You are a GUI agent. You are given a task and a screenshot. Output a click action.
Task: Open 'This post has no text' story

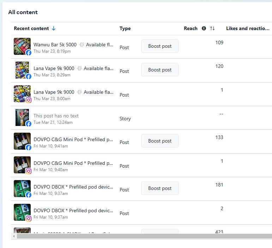coord(56,116)
